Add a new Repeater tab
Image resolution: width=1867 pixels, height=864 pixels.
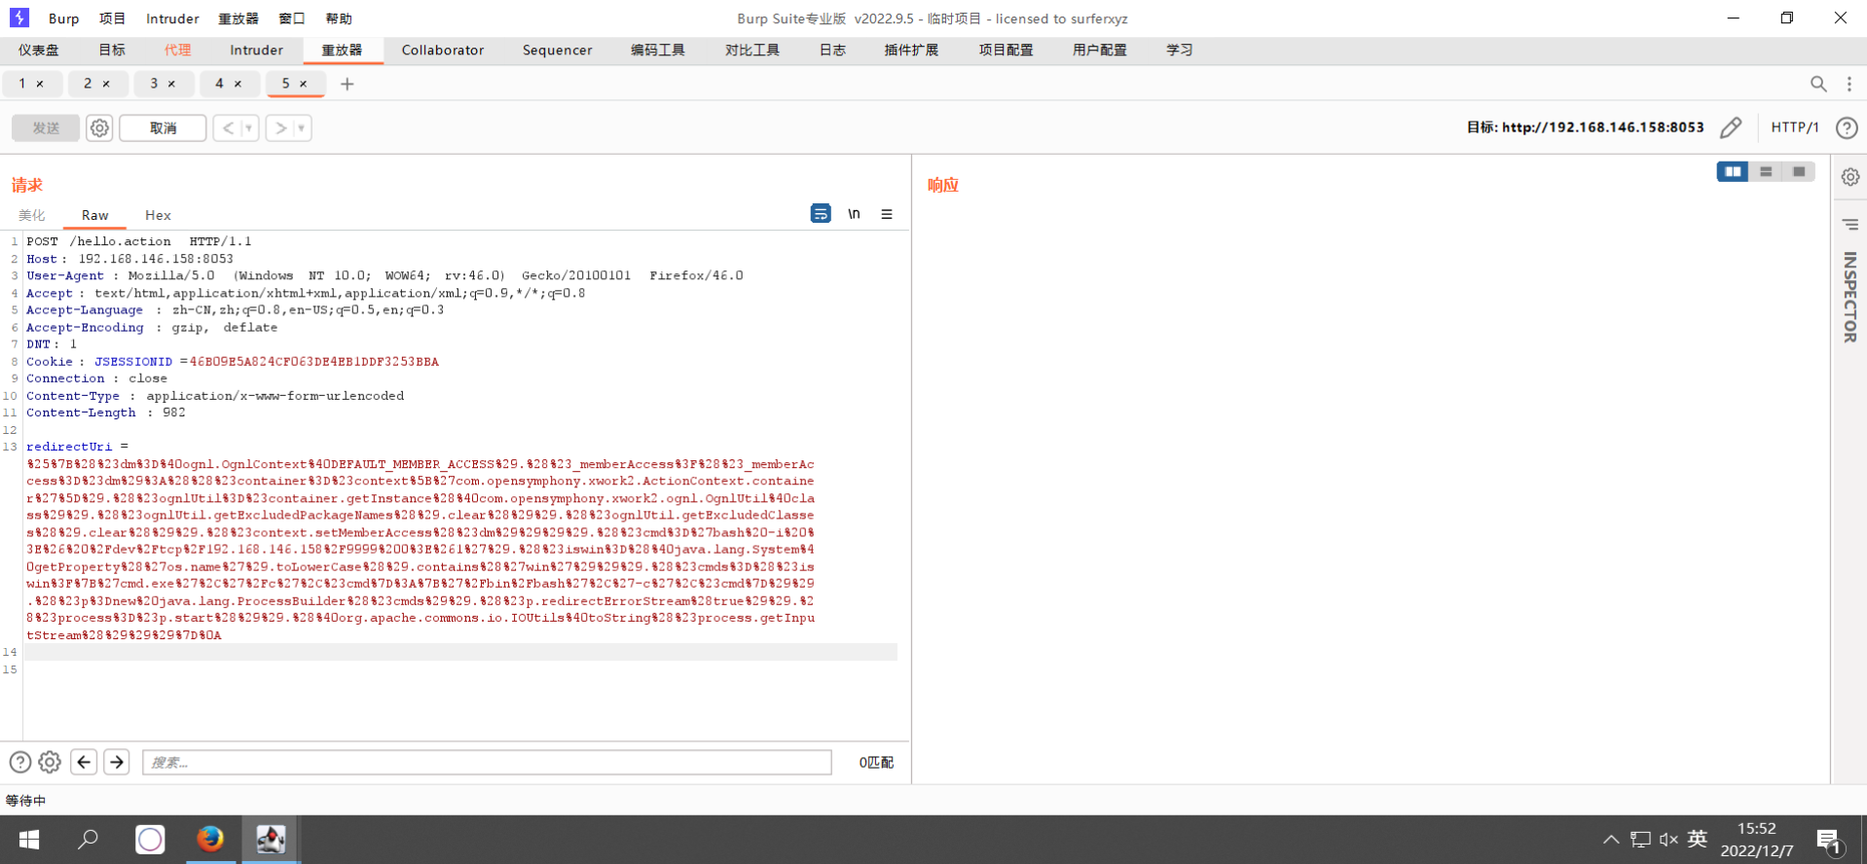pyautogui.click(x=348, y=84)
